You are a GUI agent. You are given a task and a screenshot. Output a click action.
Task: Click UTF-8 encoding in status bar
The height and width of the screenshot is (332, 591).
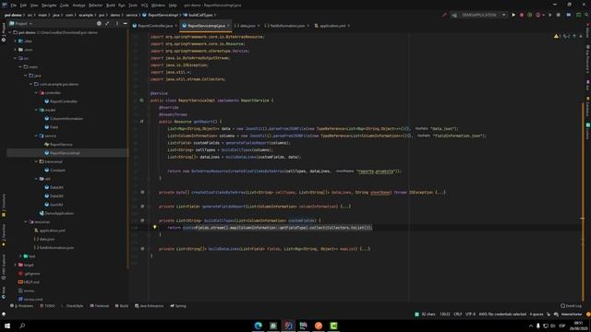(470, 314)
